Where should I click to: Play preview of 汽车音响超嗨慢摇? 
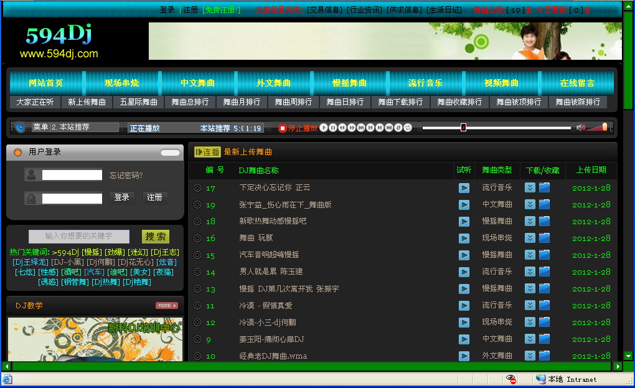pyautogui.click(x=464, y=255)
